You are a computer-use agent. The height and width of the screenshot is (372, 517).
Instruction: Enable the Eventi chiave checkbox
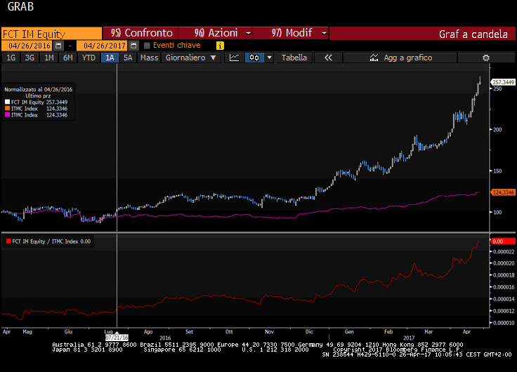(x=147, y=46)
